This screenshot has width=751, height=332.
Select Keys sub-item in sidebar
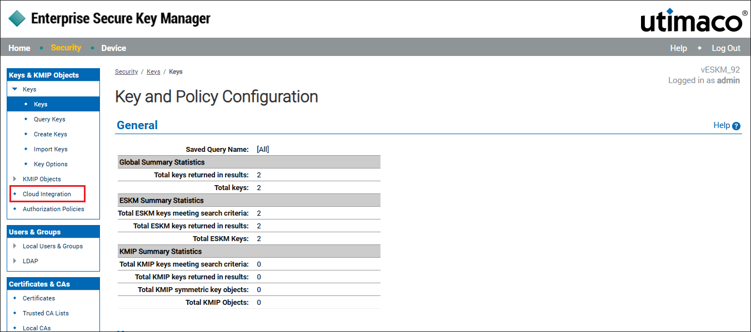click(53, 104)
